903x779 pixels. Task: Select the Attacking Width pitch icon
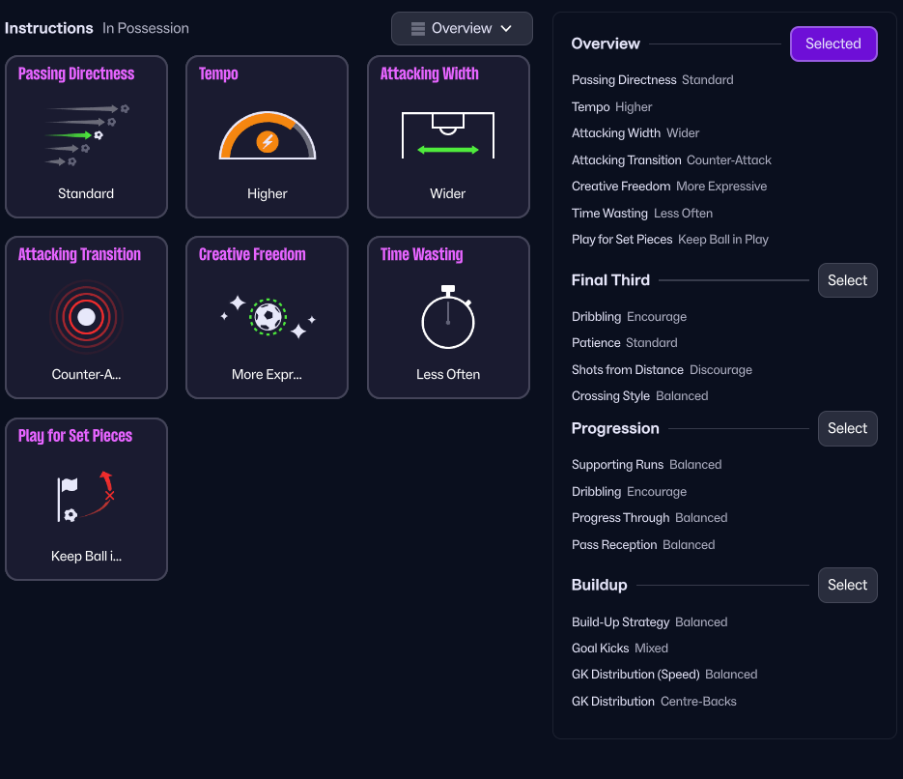pos(448,135)
